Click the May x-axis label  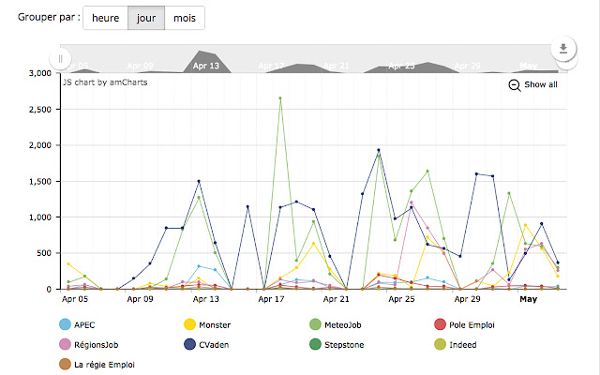click(528, 299)
